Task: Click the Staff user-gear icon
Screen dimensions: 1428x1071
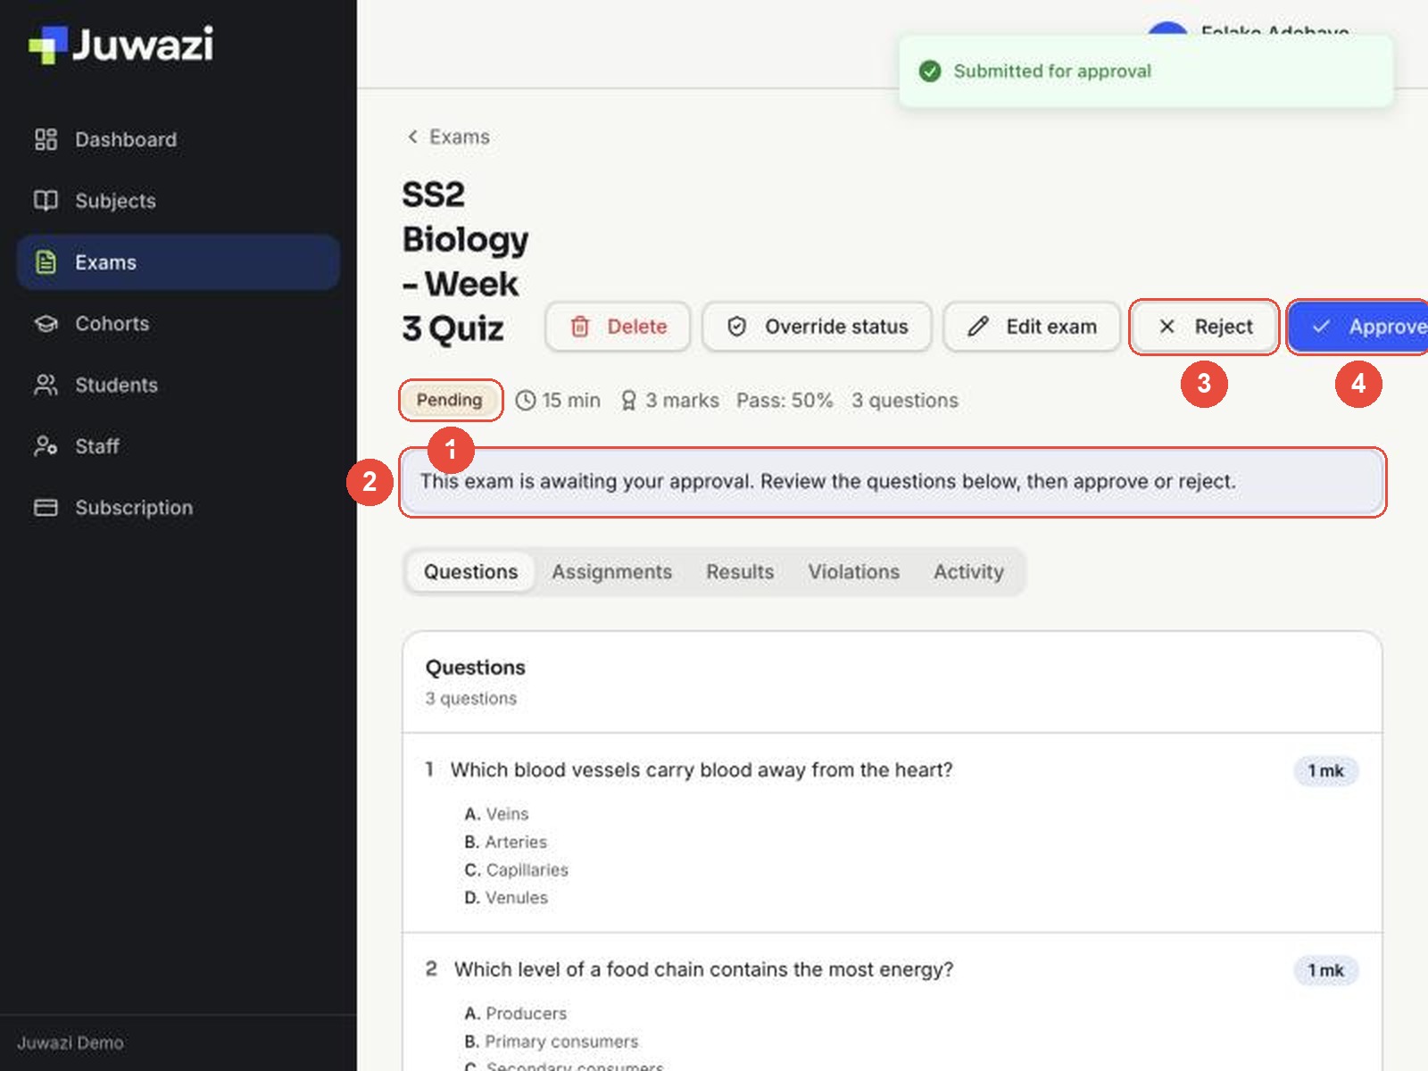Action: [x=46, y=446]
